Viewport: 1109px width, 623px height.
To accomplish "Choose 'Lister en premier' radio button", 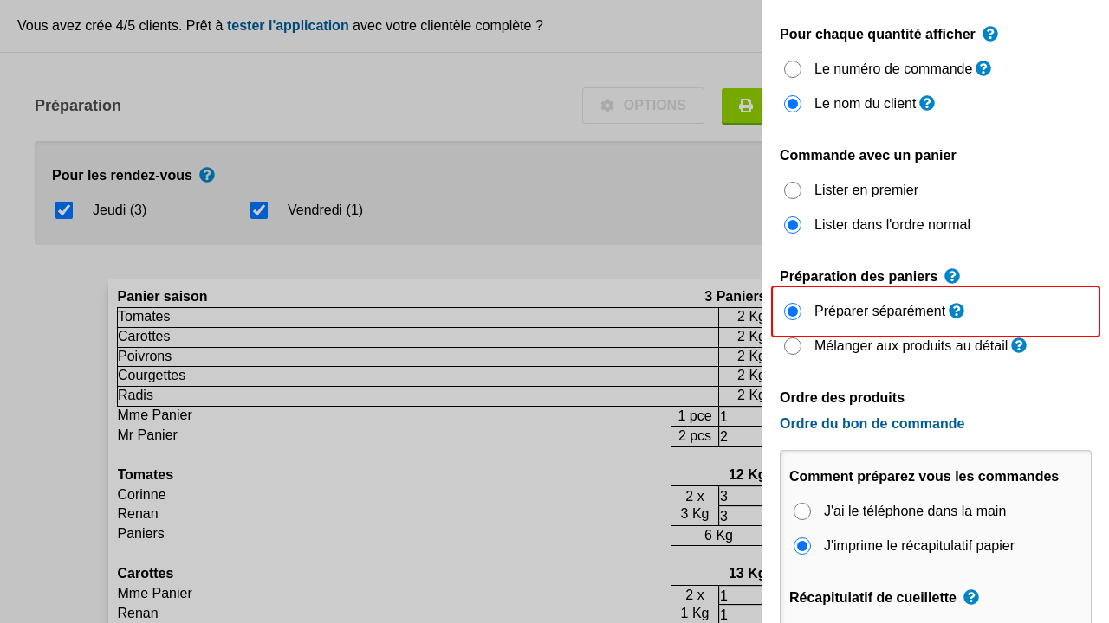I will click(793, 190).
